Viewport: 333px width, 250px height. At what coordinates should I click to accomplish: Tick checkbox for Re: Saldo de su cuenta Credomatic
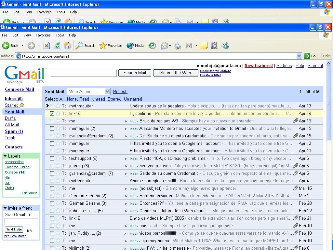(x=52, y=136)
